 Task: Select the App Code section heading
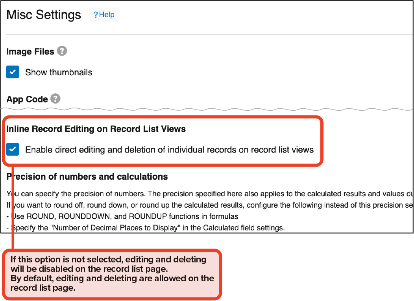pyautogui.click(x=27, y=99)
